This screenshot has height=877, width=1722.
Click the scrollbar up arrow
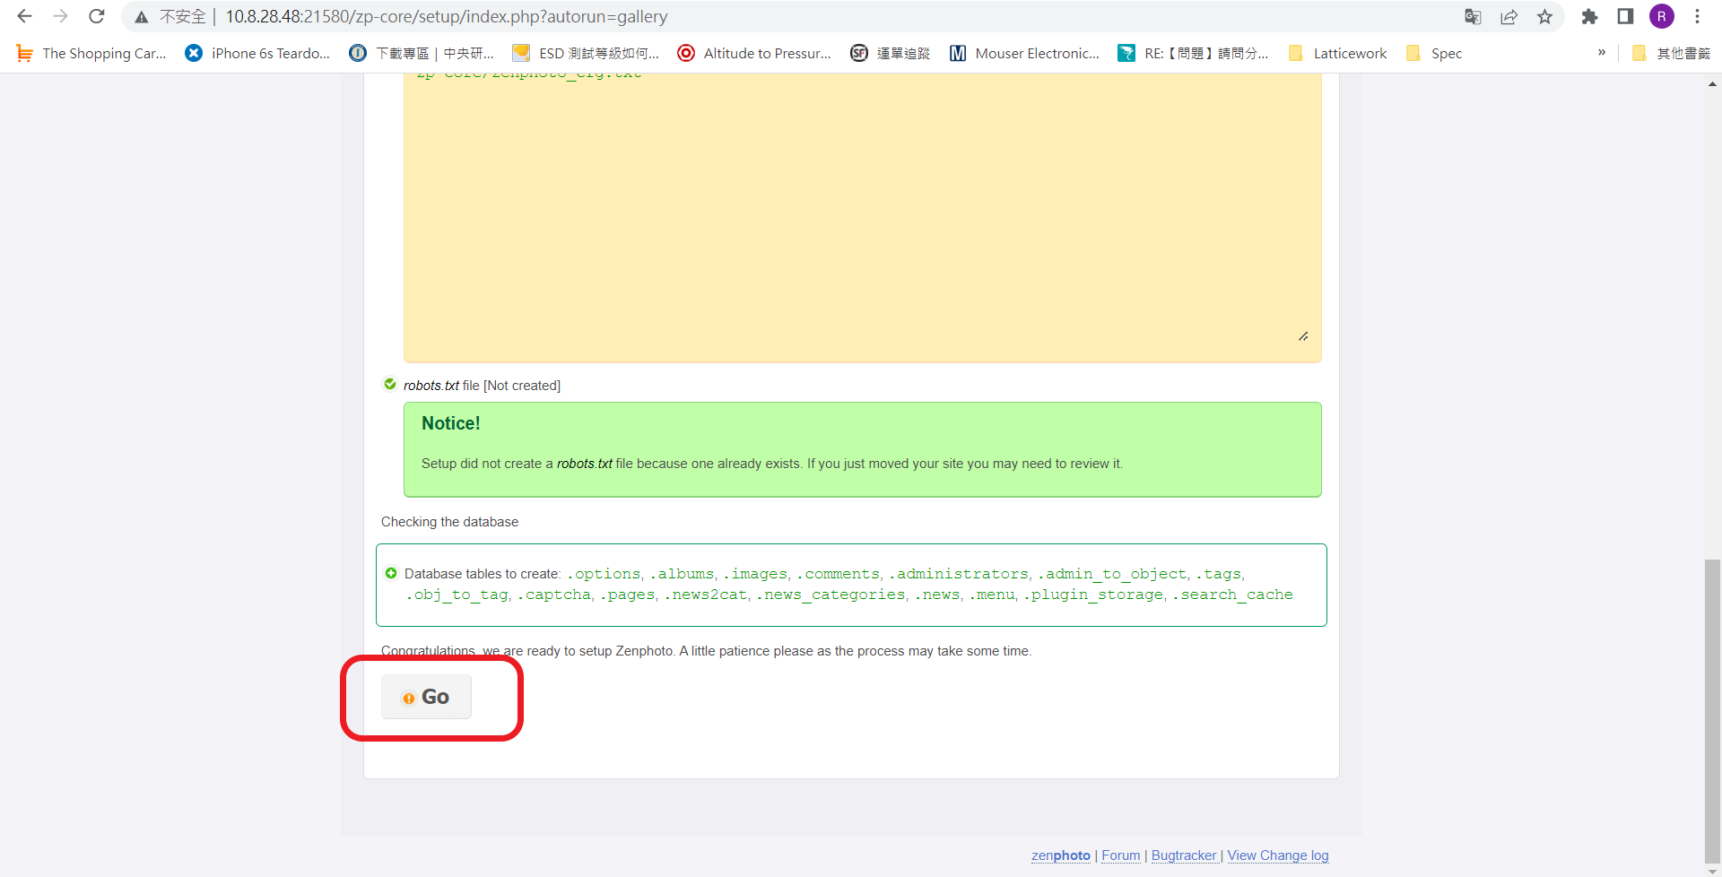1712,83
